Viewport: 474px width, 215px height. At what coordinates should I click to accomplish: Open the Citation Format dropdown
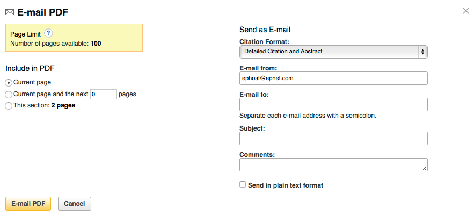333,52
